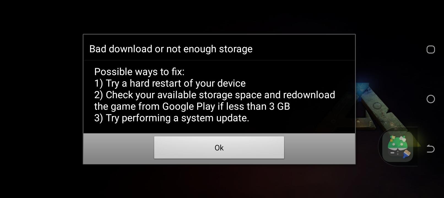444x198 pixels.
Task: Tap the word 'redownload' in the message
Action: tap(309, 95)
